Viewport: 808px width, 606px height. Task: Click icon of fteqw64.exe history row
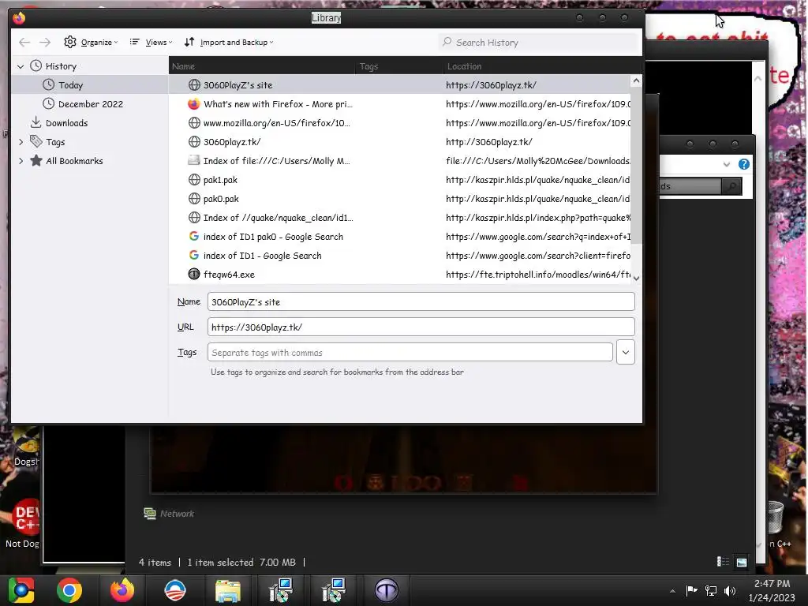[x=194, y=274]
